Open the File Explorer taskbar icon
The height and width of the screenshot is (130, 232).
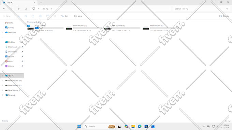click(133, 127)
